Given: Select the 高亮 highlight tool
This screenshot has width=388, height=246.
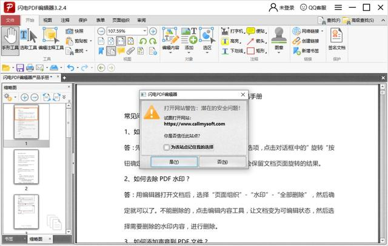Looking at the screenshot, I should point(232,41).
